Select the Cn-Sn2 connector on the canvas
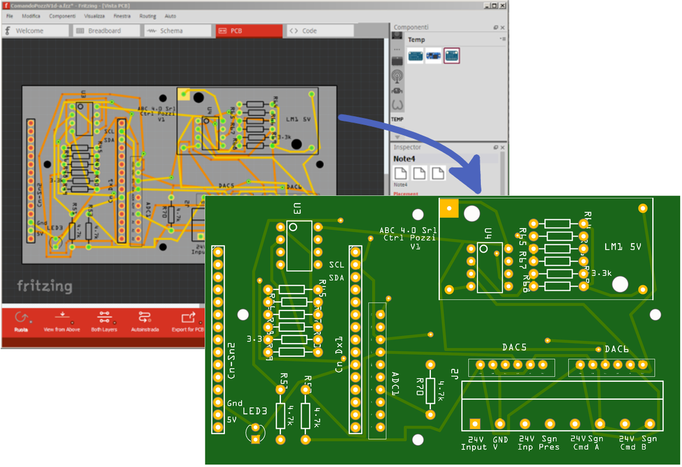Screen dimensions: 682x467 pyautogui.click(x=31, y=180)
